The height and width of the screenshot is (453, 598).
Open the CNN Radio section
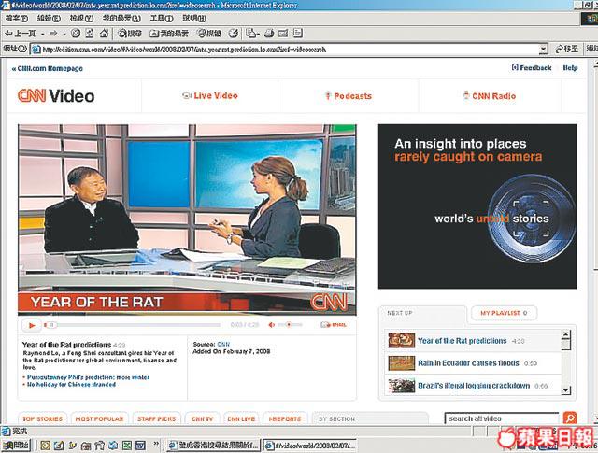coord(490,96)
